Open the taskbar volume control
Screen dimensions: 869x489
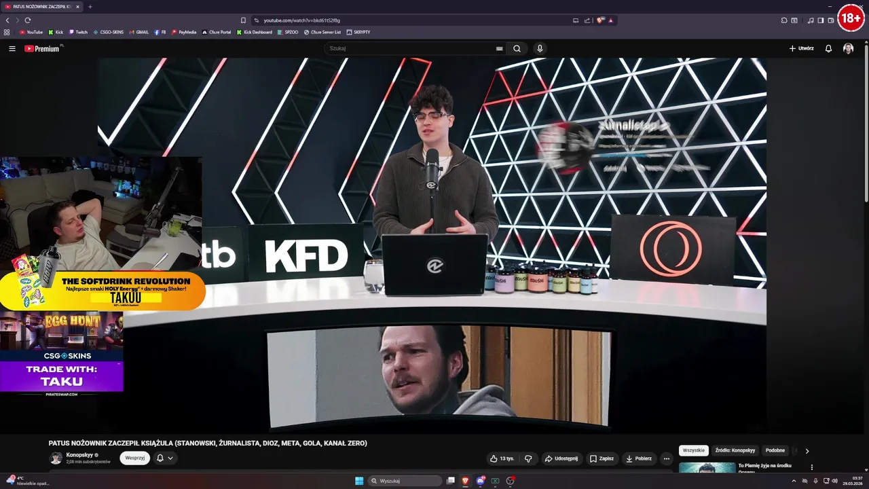click(834, 481)
